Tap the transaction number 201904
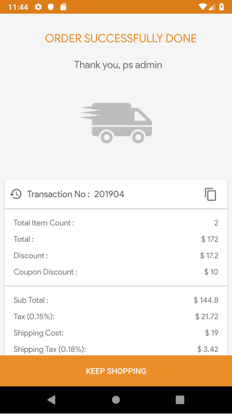This screenshot has height=414, width=232. (109, 194)
